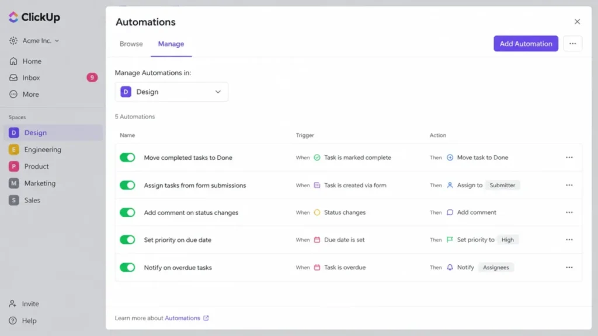The width and height of the screenshot is (598, 336).
Task: Disable Move completed tasks to Done automation
Action: pos(127,157)
